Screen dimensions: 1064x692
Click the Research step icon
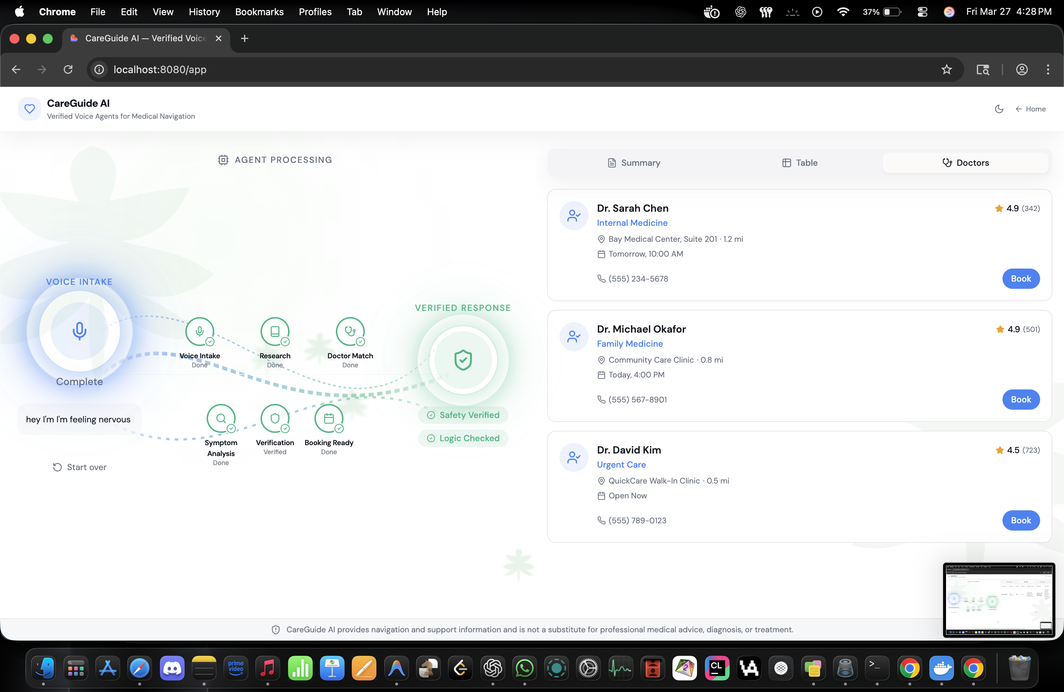coord(274,331)
